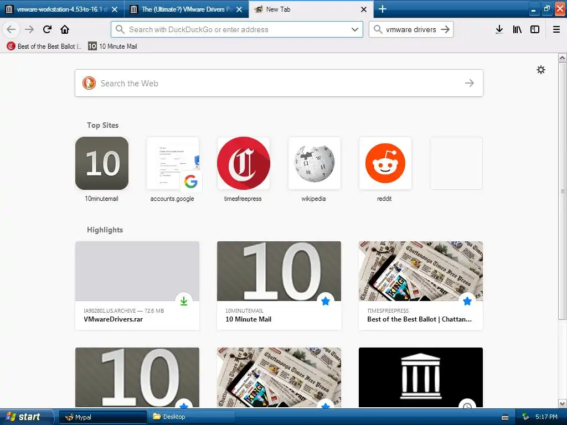This screenshot has height=425, width=567.
Task: Focus the Search the Web field
Action: pyautogui.click(x=279, y=83)
